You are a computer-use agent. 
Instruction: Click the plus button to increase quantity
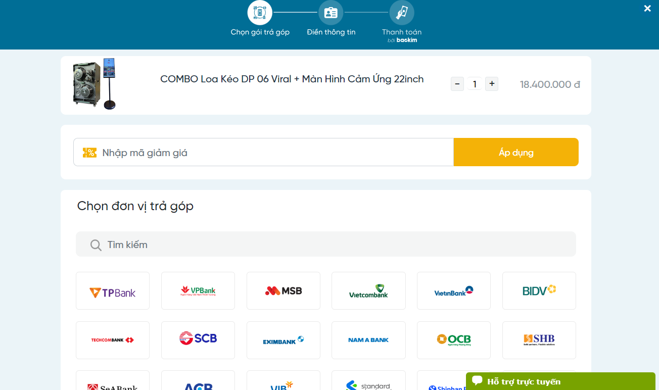coord(491,84)
